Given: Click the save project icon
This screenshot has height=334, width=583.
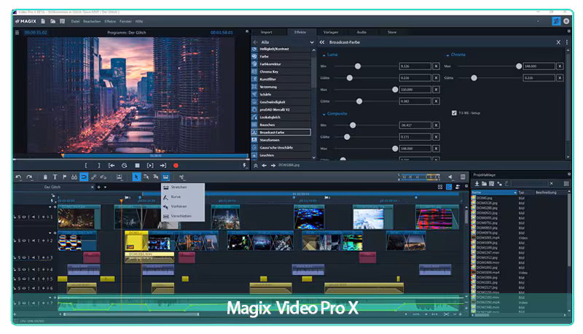Looking at the screenshot, I should click(62, 22).
